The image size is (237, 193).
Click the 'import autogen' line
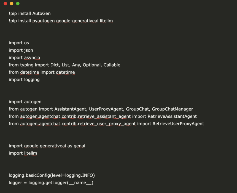[x=25, y=102]
